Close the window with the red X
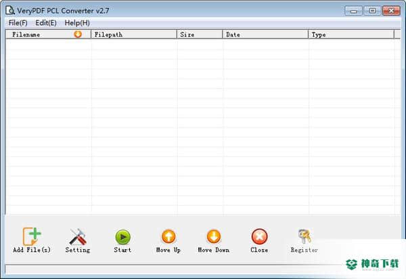Image resolution: width=406 pixels, height=279 pixels. [x=391, y=11]
